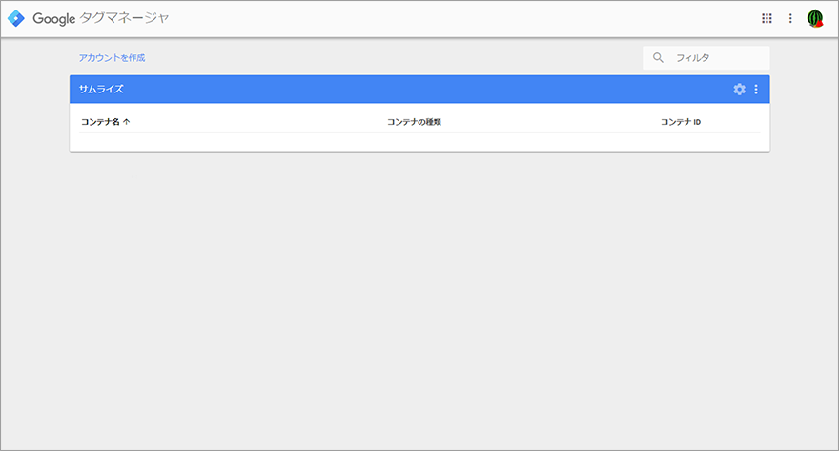Viewport: 839px width, 451px height.
Task: Focus the フィルタ search field
Action: 706,58
